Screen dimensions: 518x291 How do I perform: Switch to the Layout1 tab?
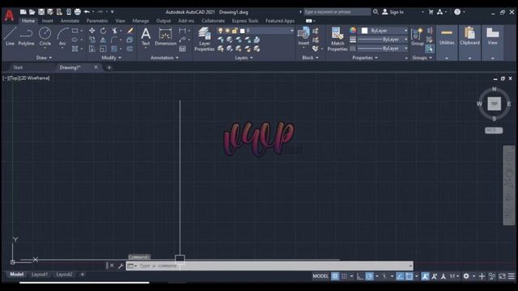point(40,274)
